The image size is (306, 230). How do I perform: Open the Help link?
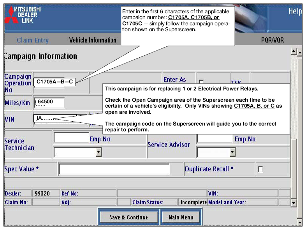click(x=295, y=11)
